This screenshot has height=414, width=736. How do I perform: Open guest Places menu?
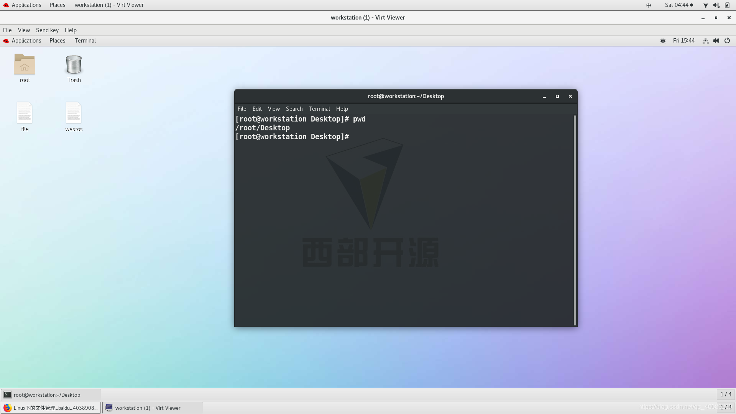click(x=58, y=41)
